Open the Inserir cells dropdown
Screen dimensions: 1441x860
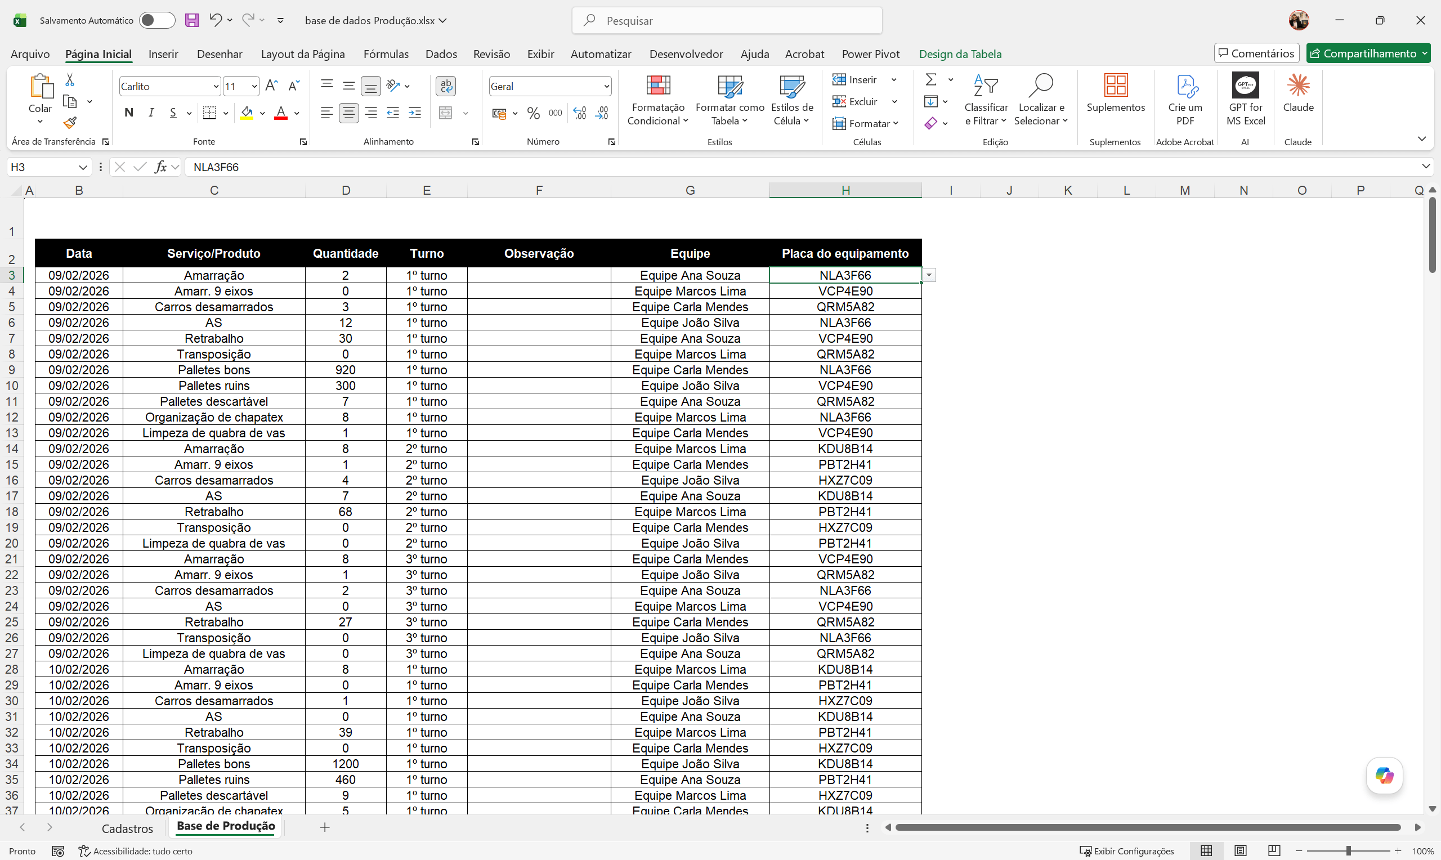[893, 80]
